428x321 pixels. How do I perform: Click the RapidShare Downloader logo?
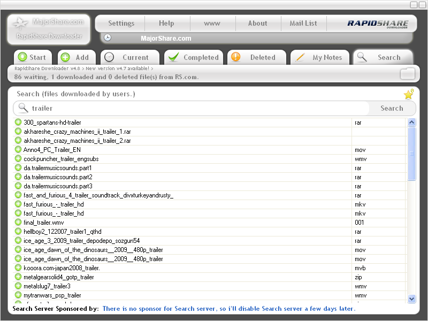(378, 24)
